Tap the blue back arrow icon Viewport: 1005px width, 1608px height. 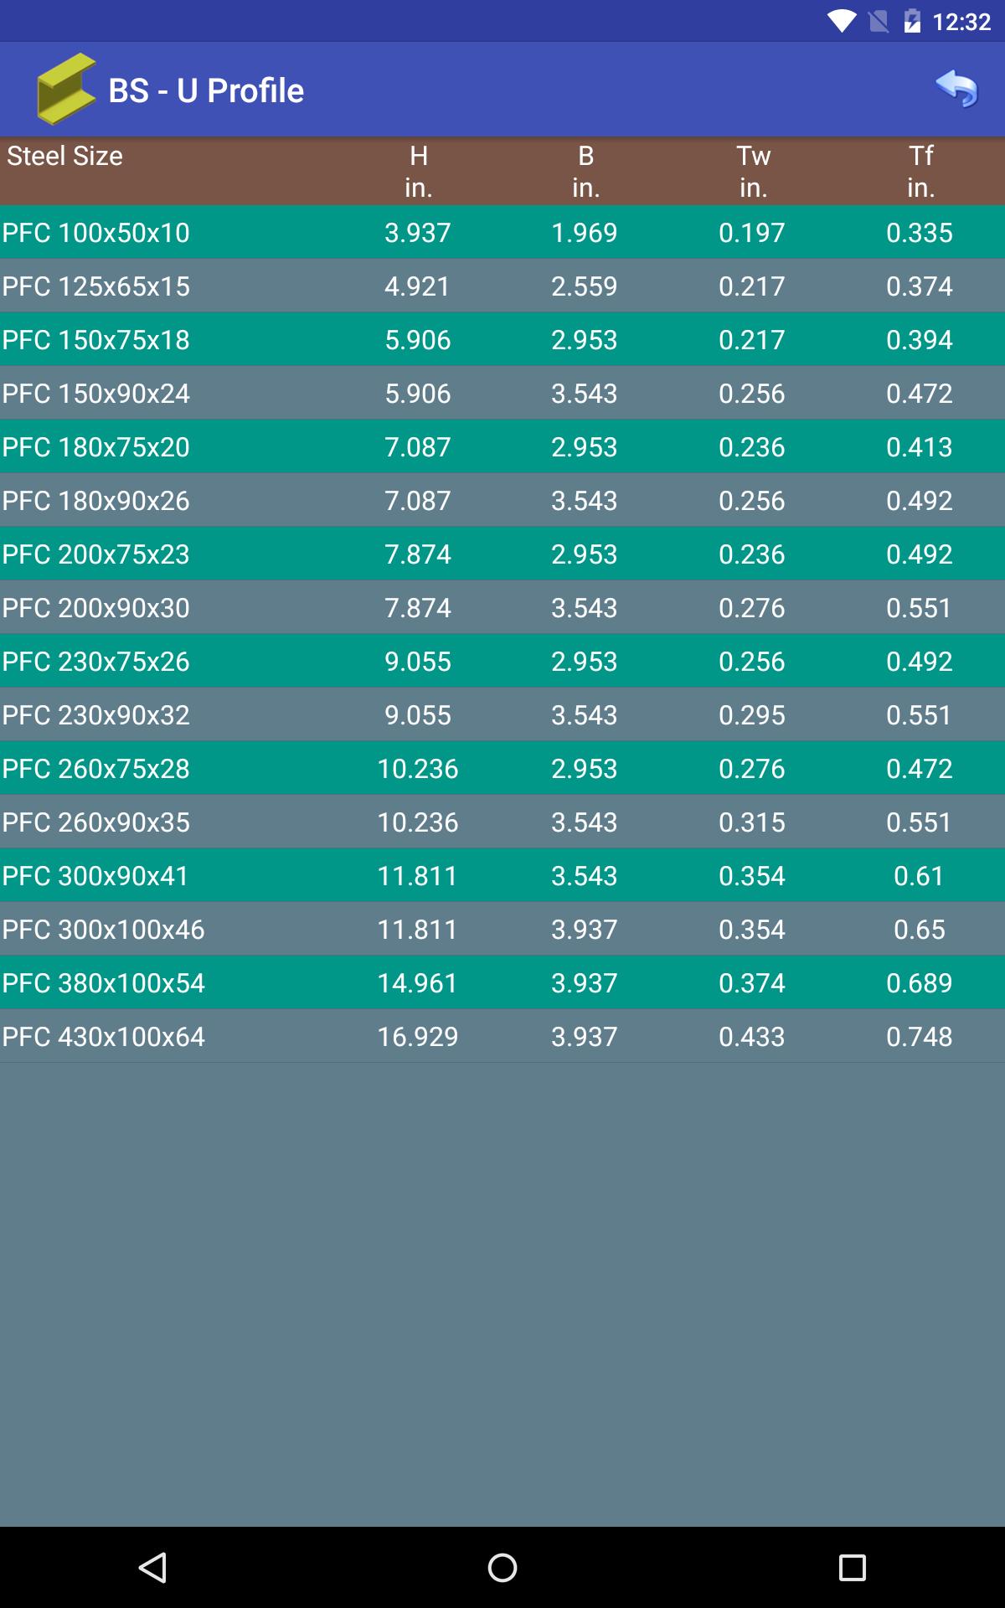point(956,89)
